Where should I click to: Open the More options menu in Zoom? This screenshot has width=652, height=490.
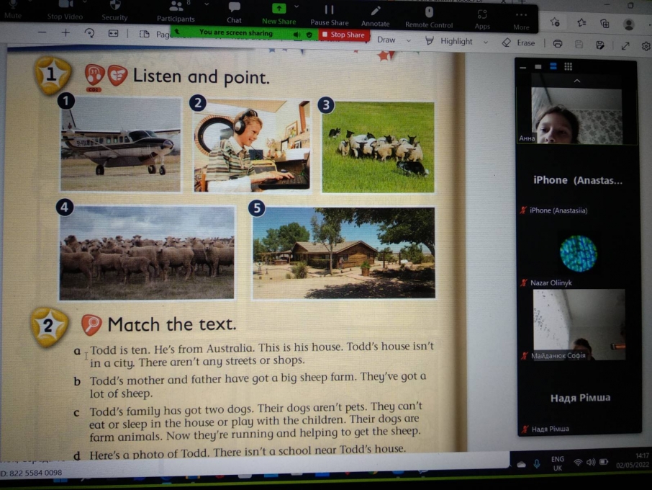(x=521, y=20)
